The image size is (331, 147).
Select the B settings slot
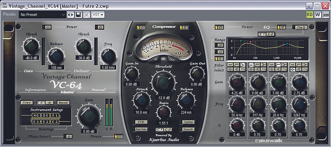tap(50, 103)
